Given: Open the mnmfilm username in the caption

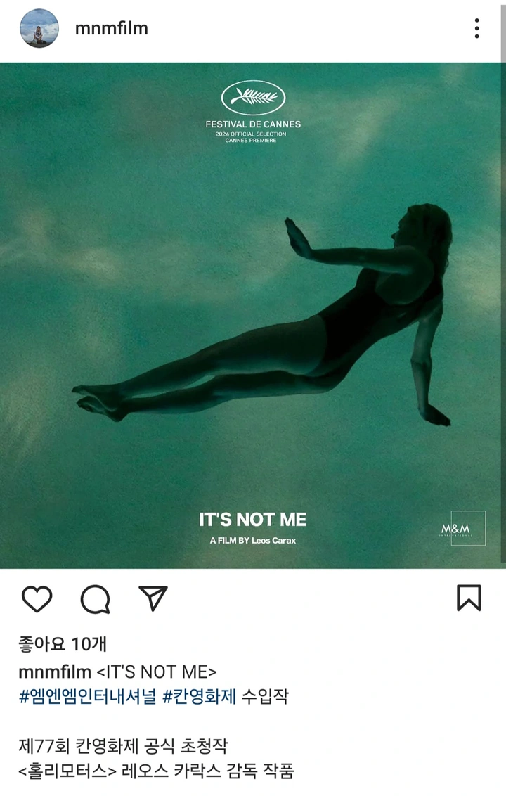Looking at the screenshot, I should (55, 672).
